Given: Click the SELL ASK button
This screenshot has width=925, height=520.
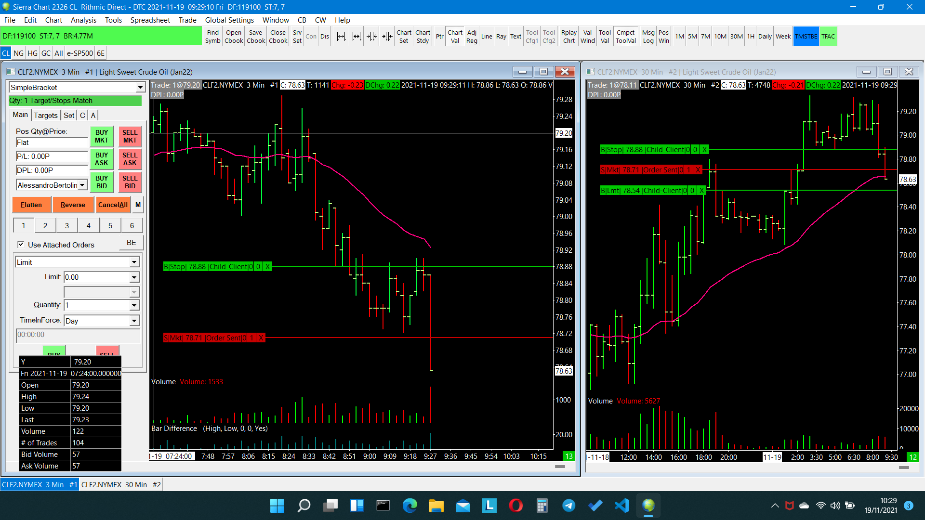Looking at the screenshot, I should point(130,159).
